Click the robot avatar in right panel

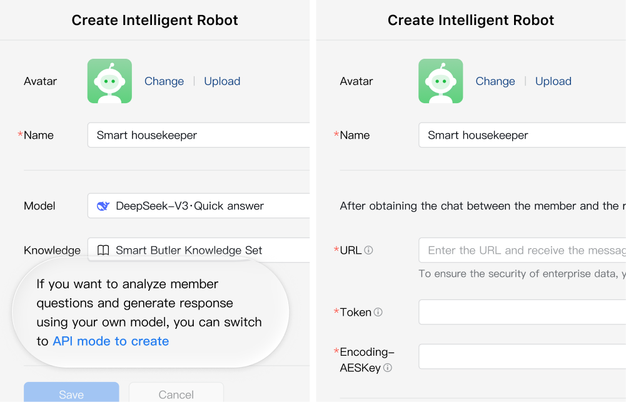[x=440, y=81]
